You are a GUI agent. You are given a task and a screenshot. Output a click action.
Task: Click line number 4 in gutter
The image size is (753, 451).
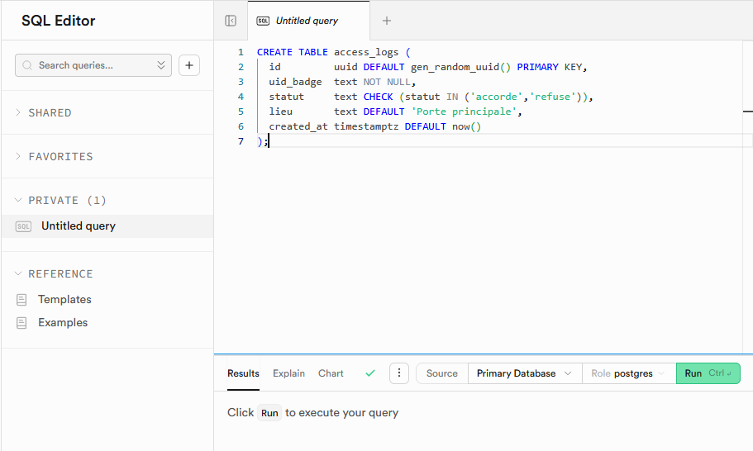[241, 97]
